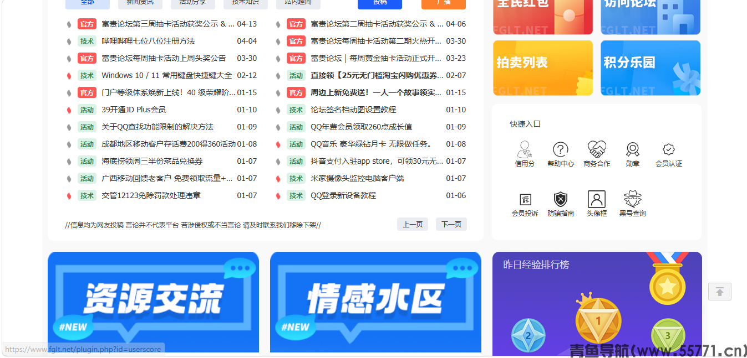Screen dimensions: 747x358
Task: Open 抖音支付入驻app store post
Action: coord(377,161)
